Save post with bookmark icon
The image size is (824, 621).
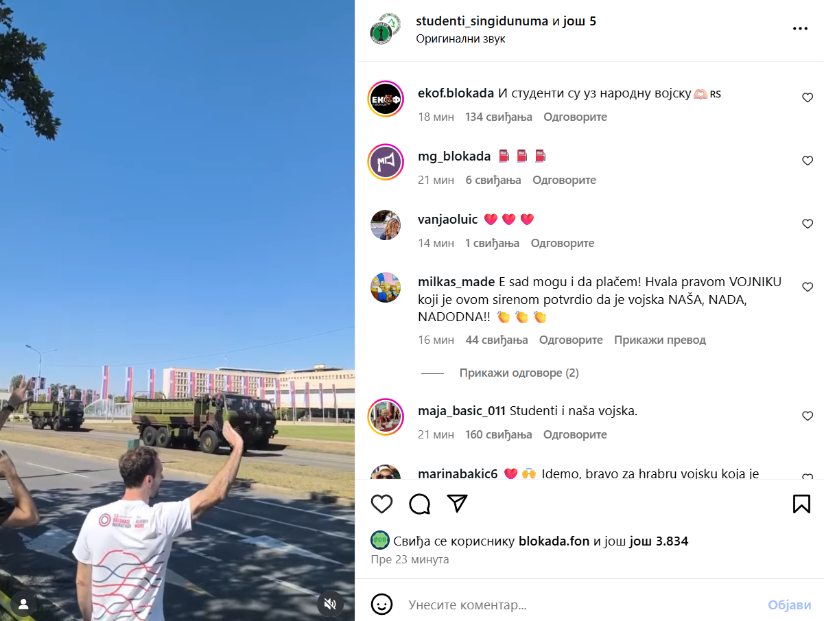801,504
